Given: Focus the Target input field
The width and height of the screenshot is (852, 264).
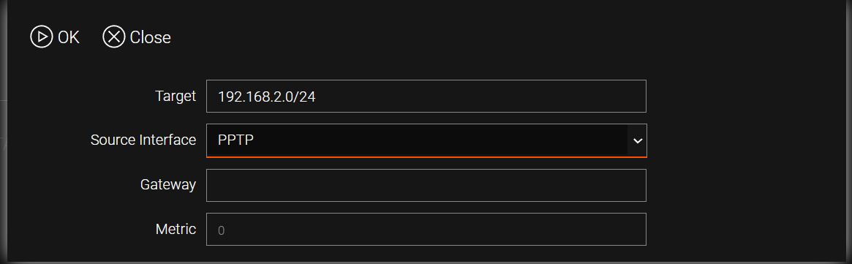Looking at the screenshot, I should (426, 96).
